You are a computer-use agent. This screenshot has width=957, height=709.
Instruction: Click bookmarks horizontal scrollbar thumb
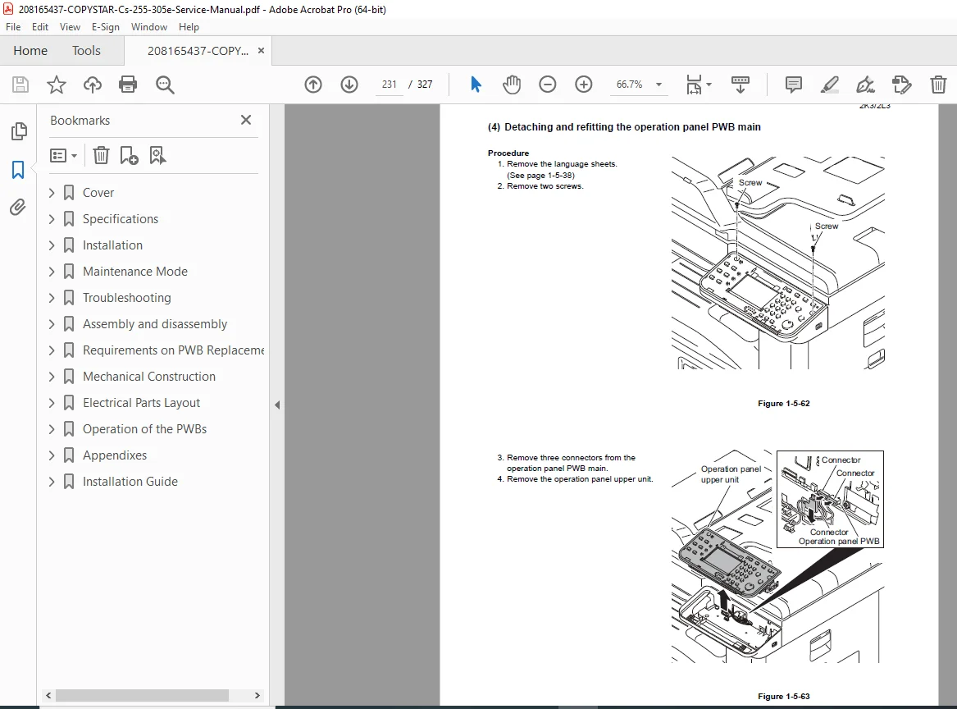[x=142, y=696]
